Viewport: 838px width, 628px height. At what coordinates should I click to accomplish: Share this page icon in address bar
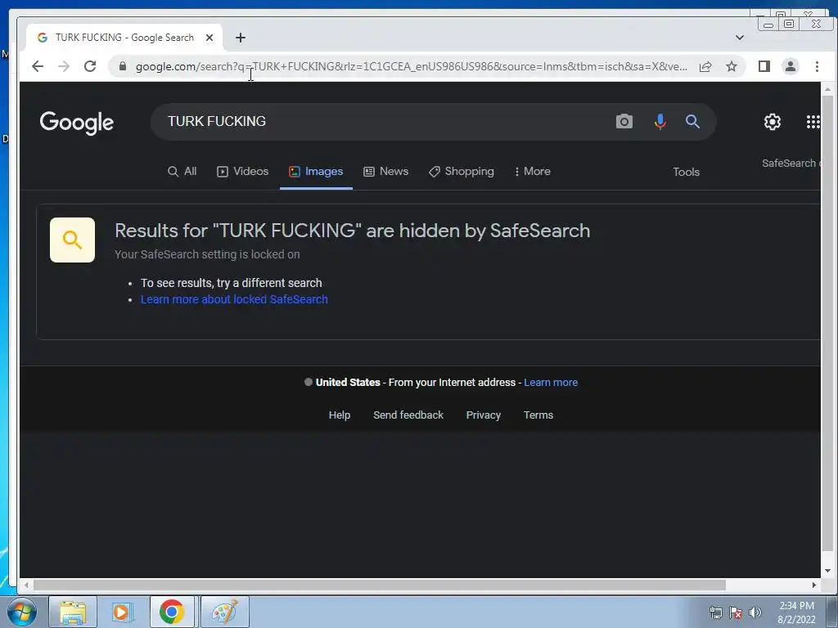click(x=705, y=66)
